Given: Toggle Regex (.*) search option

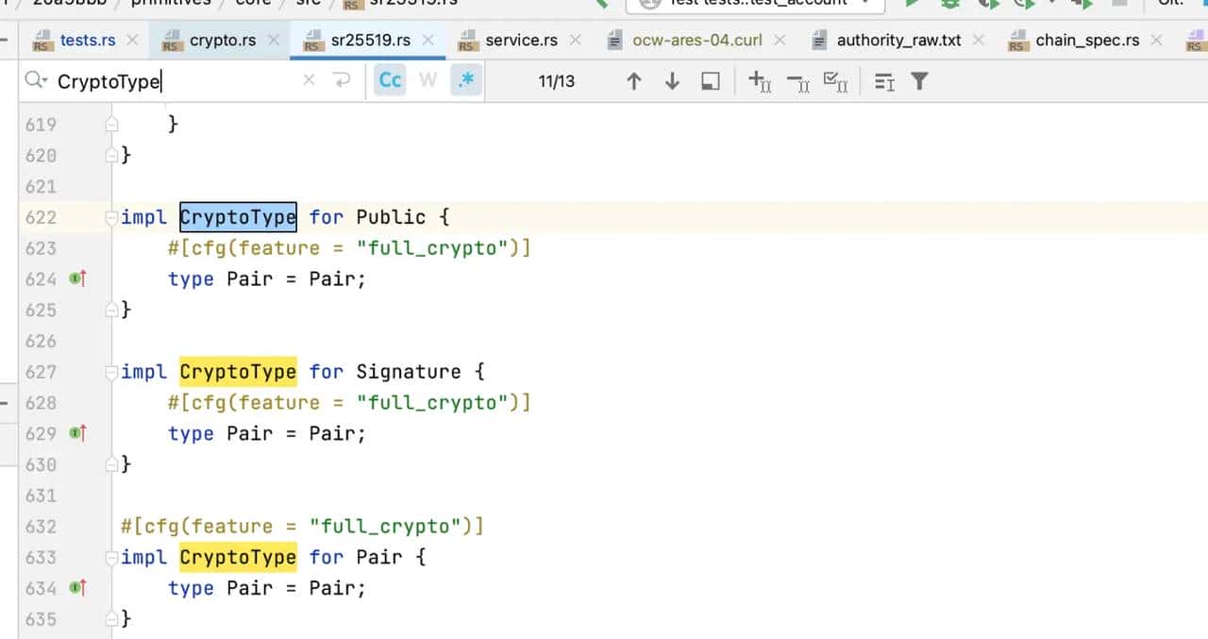Looking at the screenshot, I should coord(466,81).
